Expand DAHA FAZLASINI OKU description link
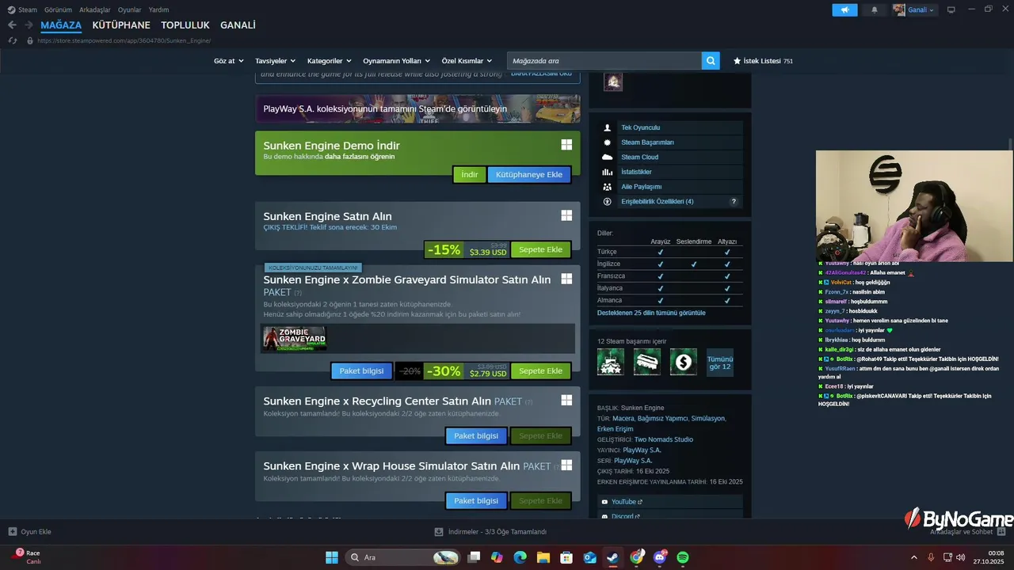The image size is (1014, 570). coord(541,74)
